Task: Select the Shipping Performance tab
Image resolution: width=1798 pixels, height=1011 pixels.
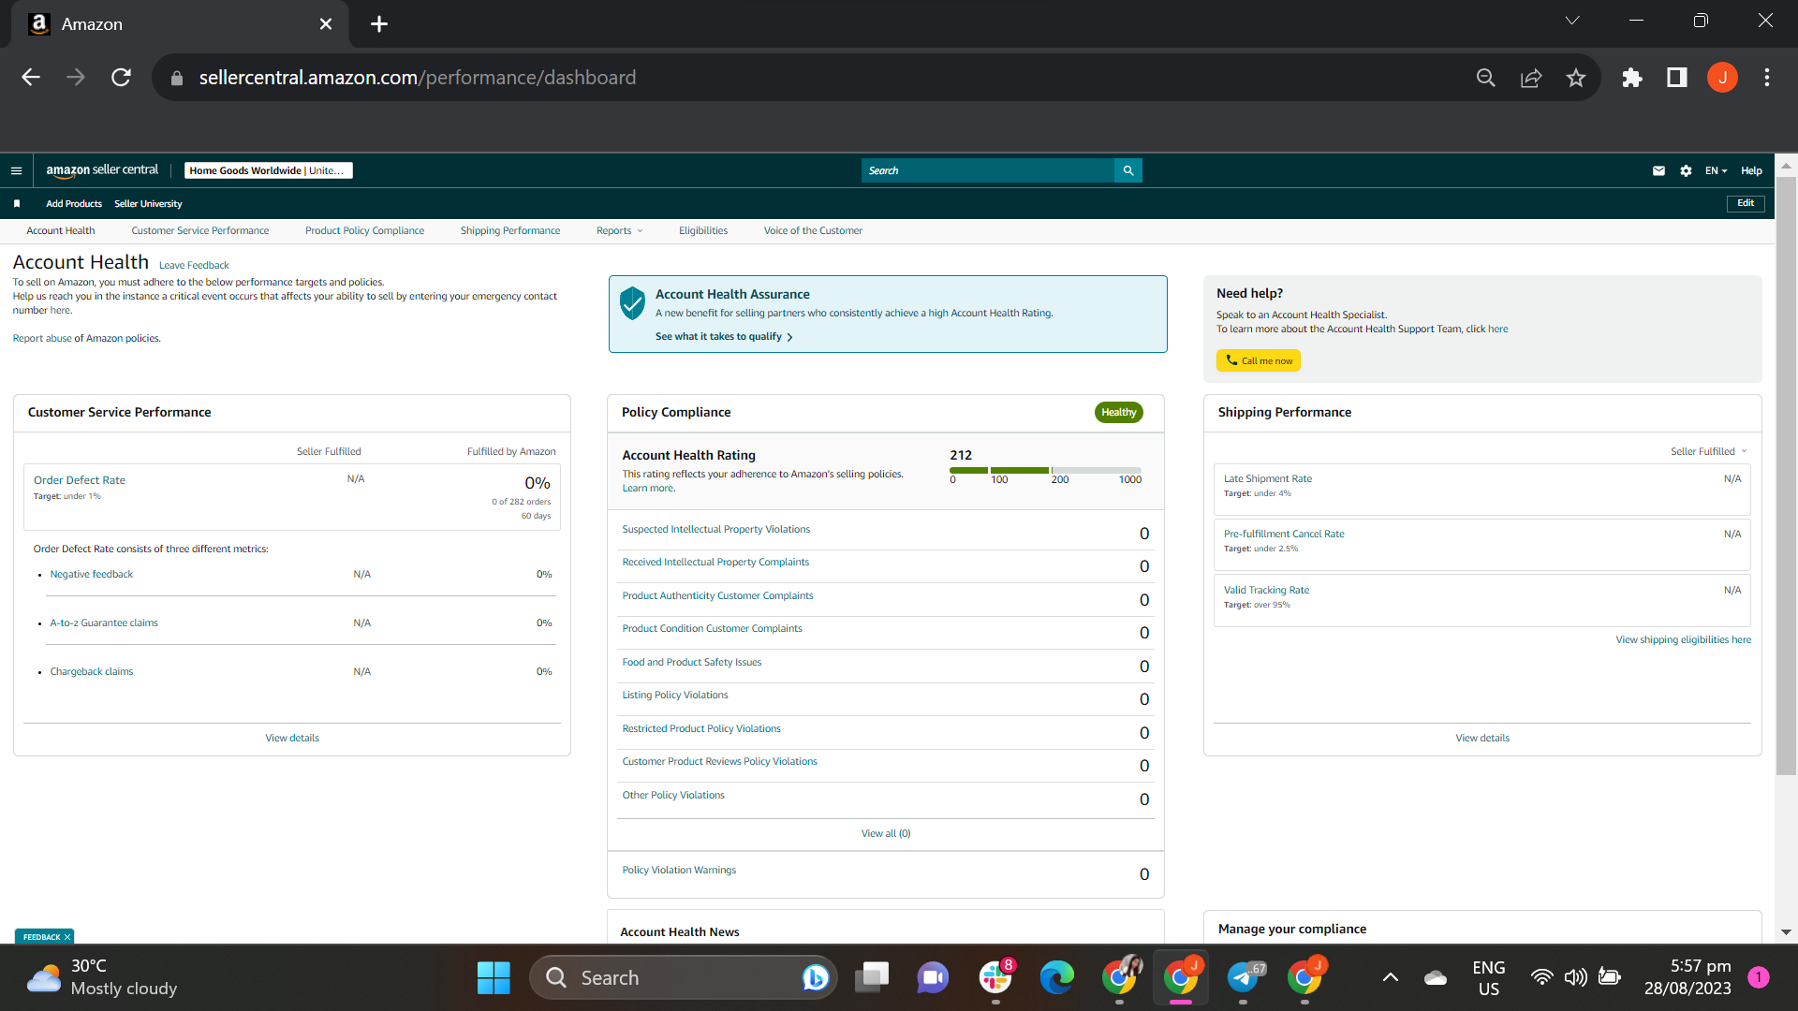Action: tap(510, 231)
